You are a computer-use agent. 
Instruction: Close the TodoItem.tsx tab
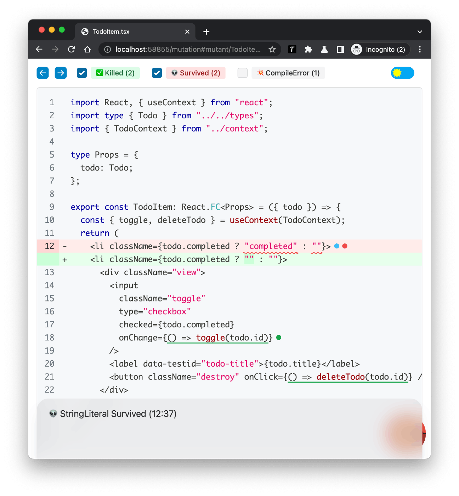[x=187, y=32]
